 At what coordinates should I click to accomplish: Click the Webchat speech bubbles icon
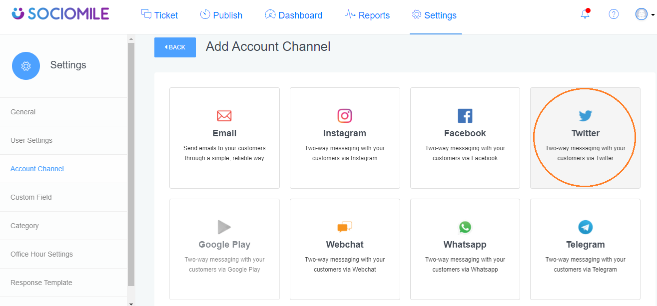(345, 227)
